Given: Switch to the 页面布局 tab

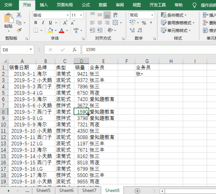Looking at the screenshot, I should [65, 5].
